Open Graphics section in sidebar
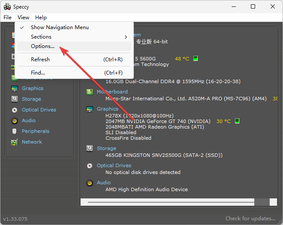Screen dimensions: 283x225 33,88
